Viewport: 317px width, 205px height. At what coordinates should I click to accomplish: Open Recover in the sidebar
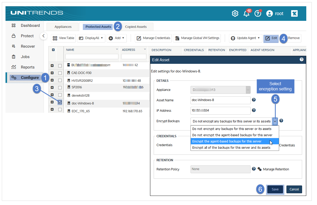(x=24, y=46)
